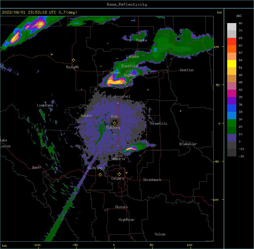Click the Sylvan label
This screenshot has width=254, height=249.
(115, 72)
